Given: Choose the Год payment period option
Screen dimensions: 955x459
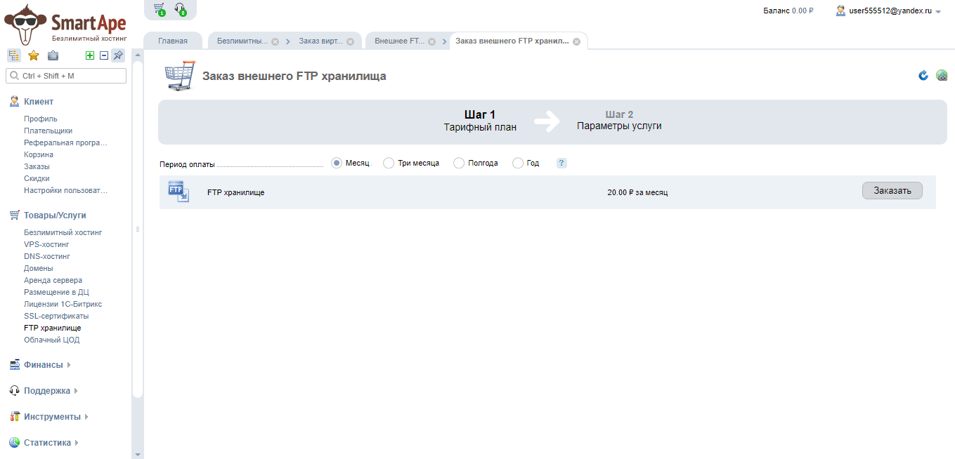Looking at the screenshot, I should [518, 163].
